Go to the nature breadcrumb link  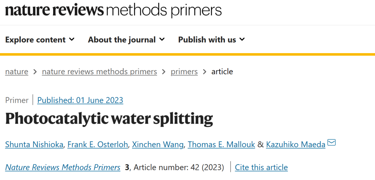(x=17, y=72)
